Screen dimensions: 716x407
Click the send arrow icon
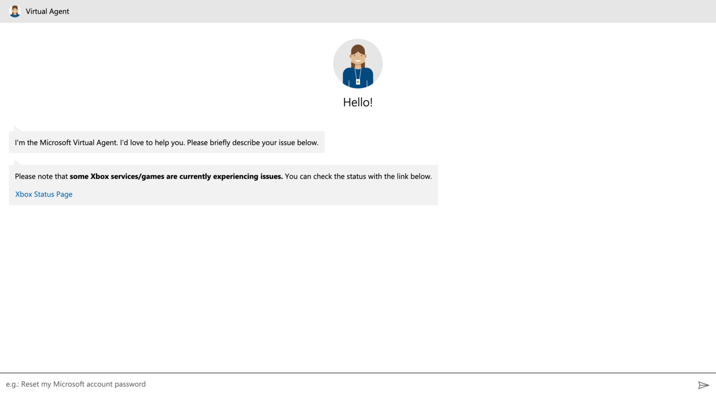pos(704,385)
